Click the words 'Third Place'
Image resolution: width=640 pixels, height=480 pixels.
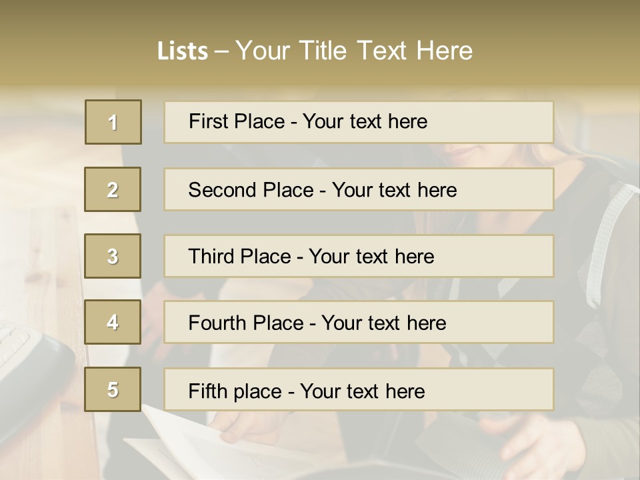[239, 256]
